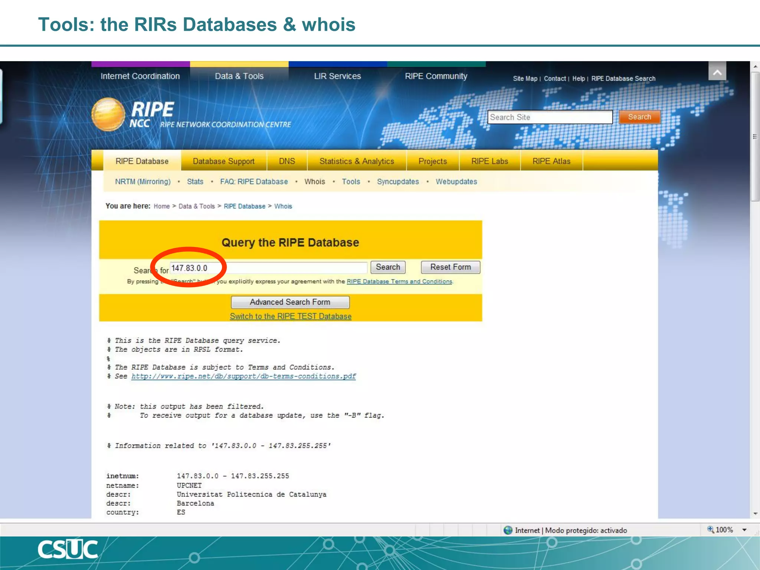Screen dimensions: 760x570
Task: Open the NRTM (Mirroring) link
Action: coord(143,181)
